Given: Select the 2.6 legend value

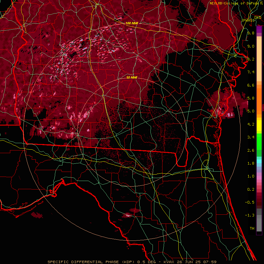Looking at the screenshot, I should [x=251, y=150].
